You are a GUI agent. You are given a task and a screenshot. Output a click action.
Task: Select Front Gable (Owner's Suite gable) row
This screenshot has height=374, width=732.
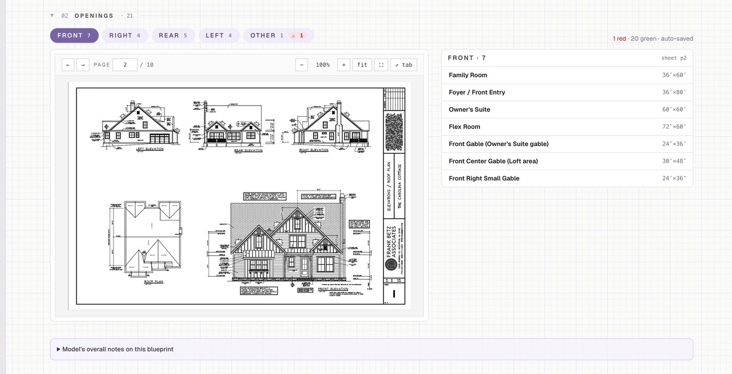pyautogui.click(x=567, y=144)
